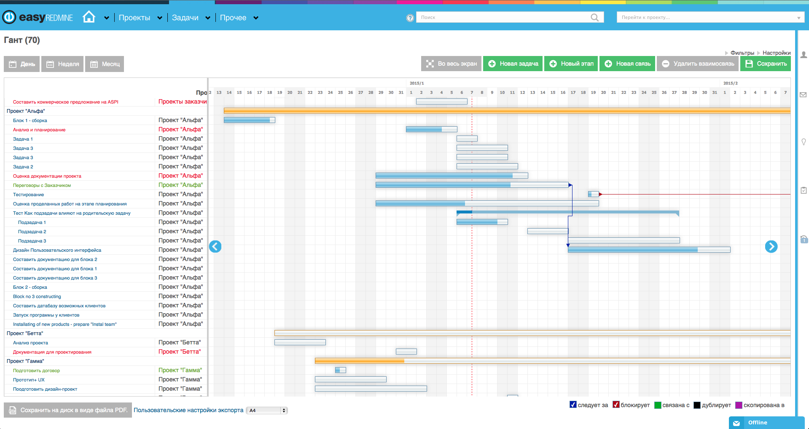Select the Проект "Гамма" orange progress bar
Screen dimensions: 809x429
pos(553,361)
